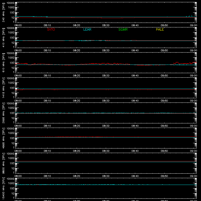
Task: Click the 1000 y-axis label of 410 MHz panel
Action: click(11, 33)
